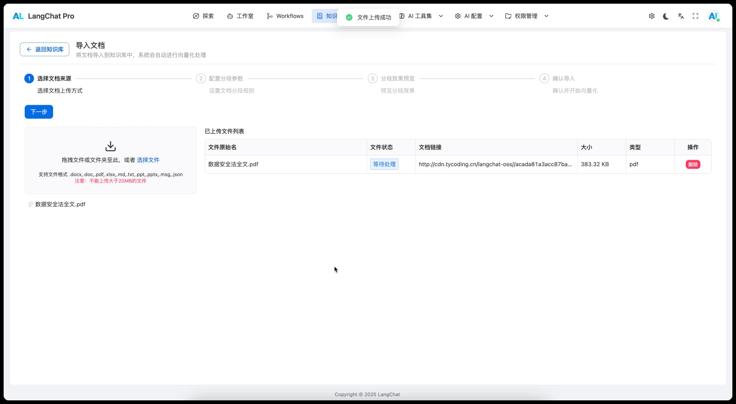Delete the uploaded file with 删除

[x=693, y=164]
